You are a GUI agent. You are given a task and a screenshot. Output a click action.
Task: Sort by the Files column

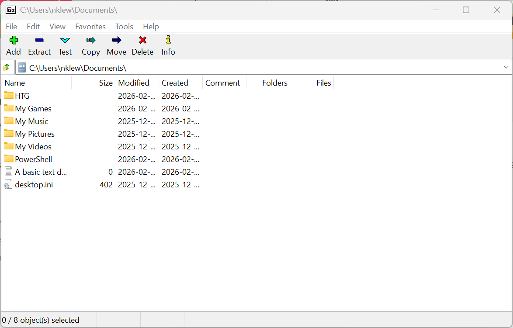coord(312,83)
